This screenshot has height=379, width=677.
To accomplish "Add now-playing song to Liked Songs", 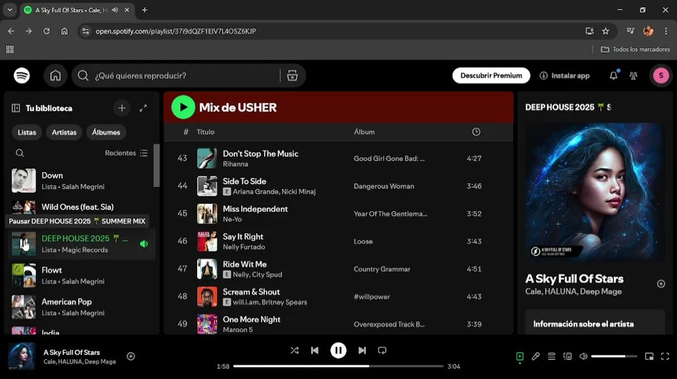I will pyautogui.click(x=131, y=356).
